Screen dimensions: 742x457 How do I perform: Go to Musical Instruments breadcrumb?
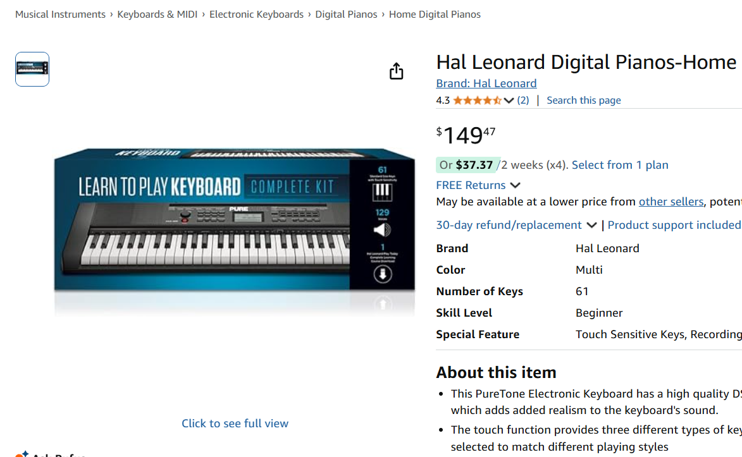60,14
